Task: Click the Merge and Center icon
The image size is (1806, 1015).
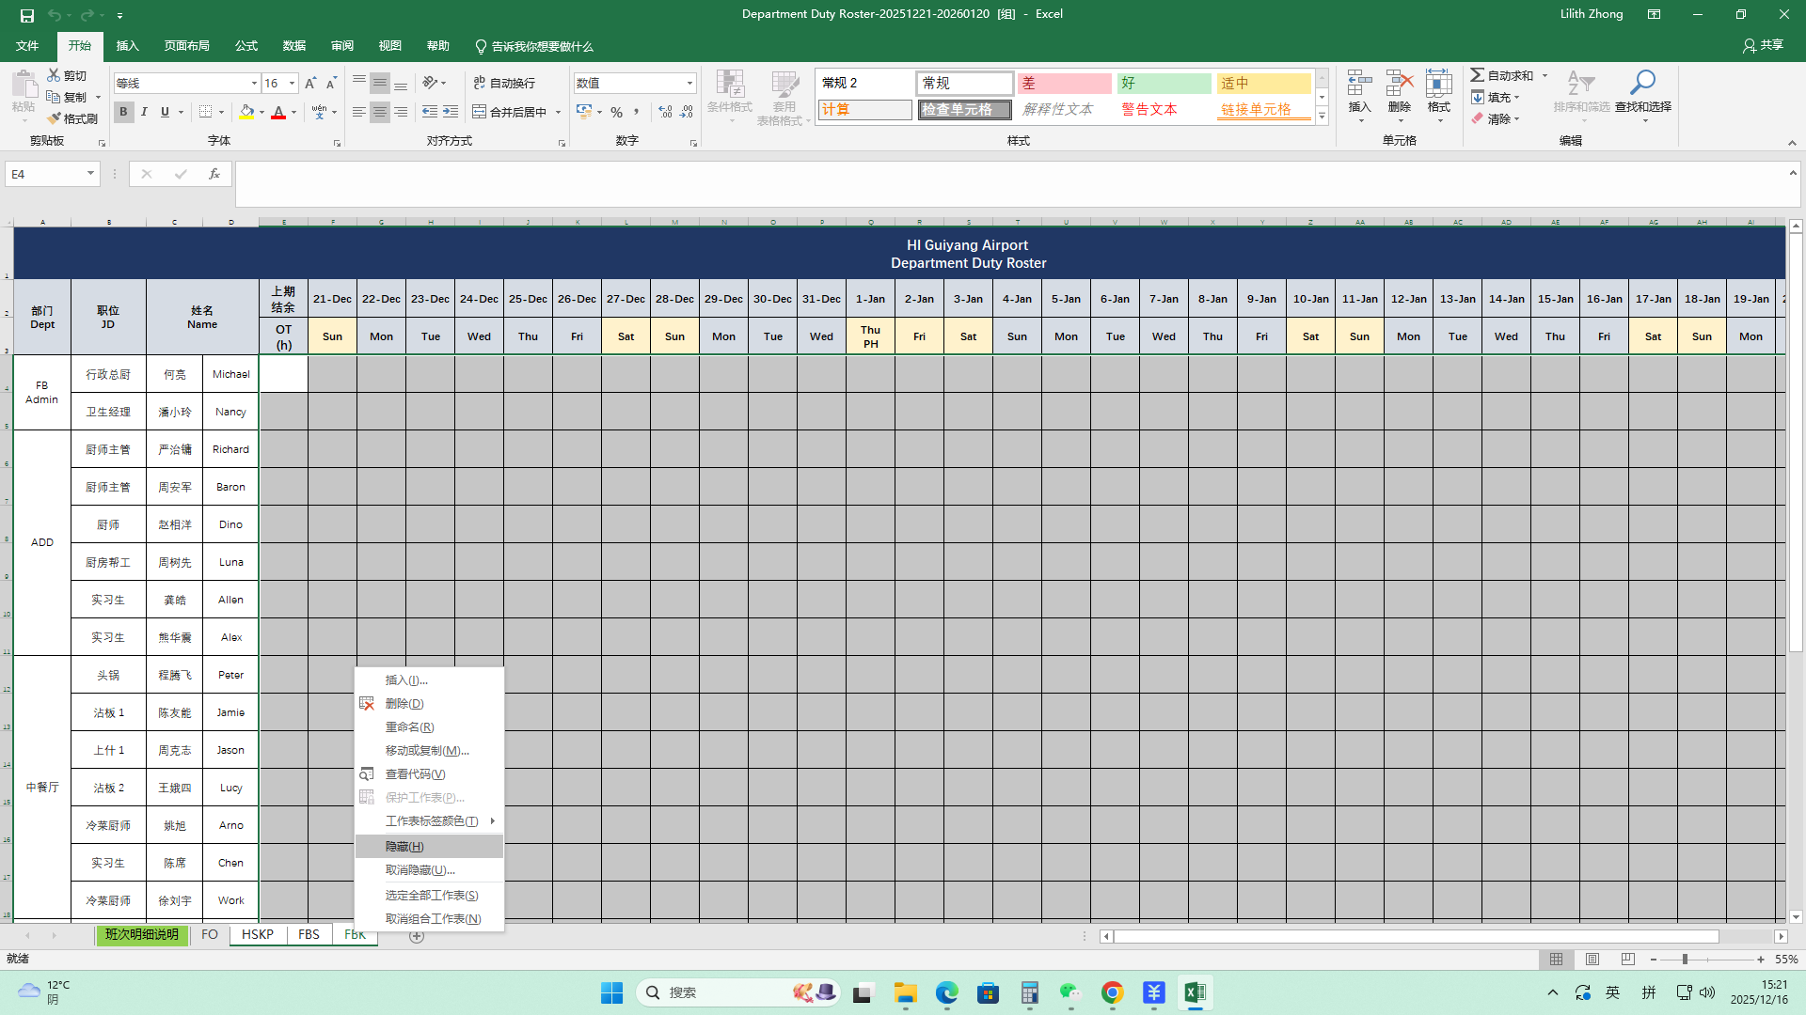Action: pos(479,112)
